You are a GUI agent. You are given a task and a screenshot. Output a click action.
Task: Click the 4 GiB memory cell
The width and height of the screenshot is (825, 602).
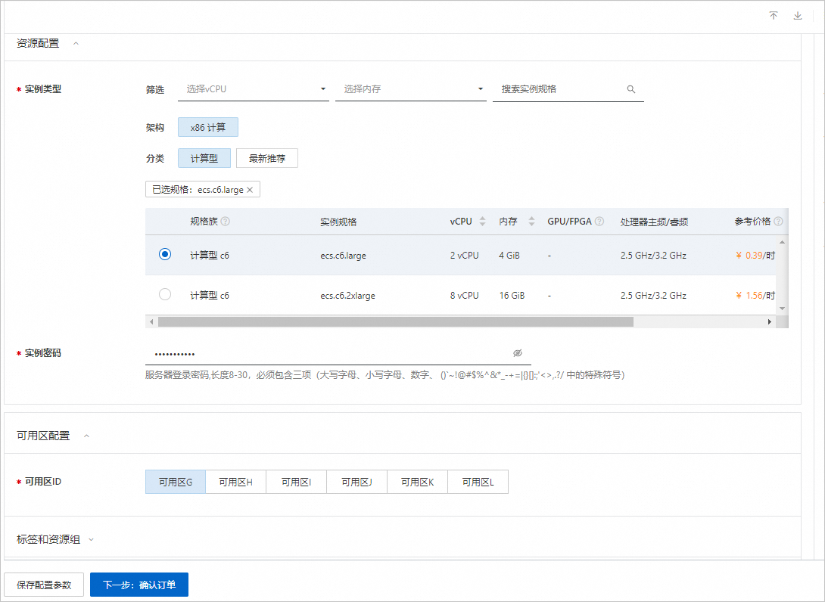click(509, 256)
